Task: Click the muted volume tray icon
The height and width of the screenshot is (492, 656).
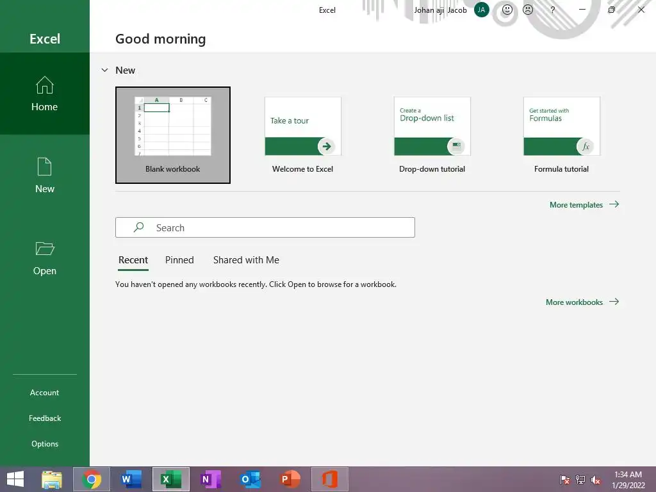Action: click(596, 479)
